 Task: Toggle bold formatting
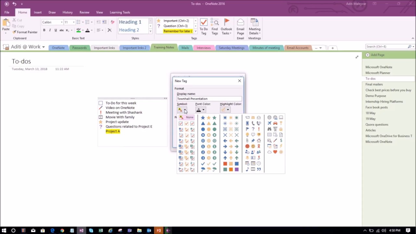pyautogui.click(x=44, y=30)
